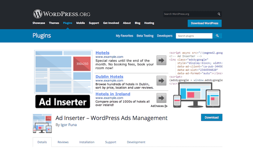
Task: Focus the Search plugins field
Action: [194, 36]
